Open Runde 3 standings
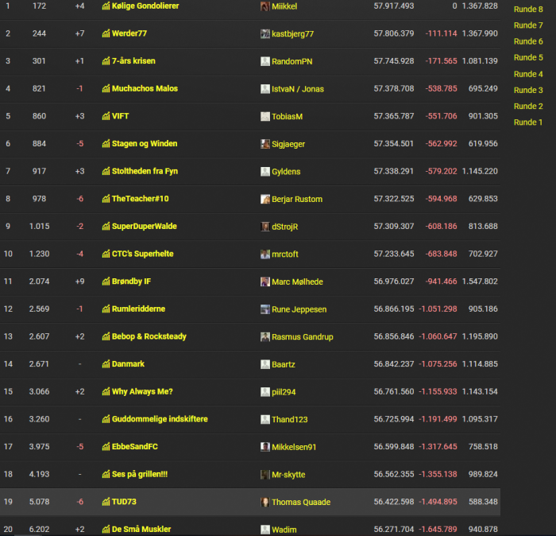The width and height of the screenshot is (556, 536). pyautogui.click(x=528, y=90)
